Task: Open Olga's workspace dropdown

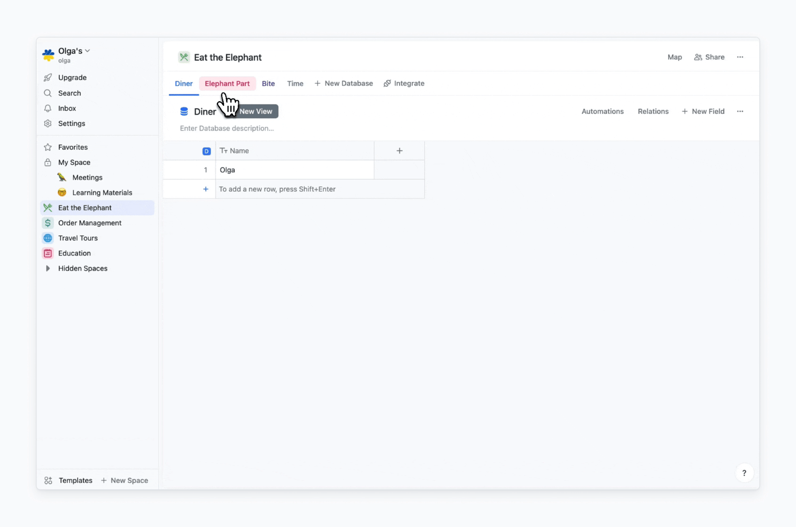Action: click(x=87, y=50)
